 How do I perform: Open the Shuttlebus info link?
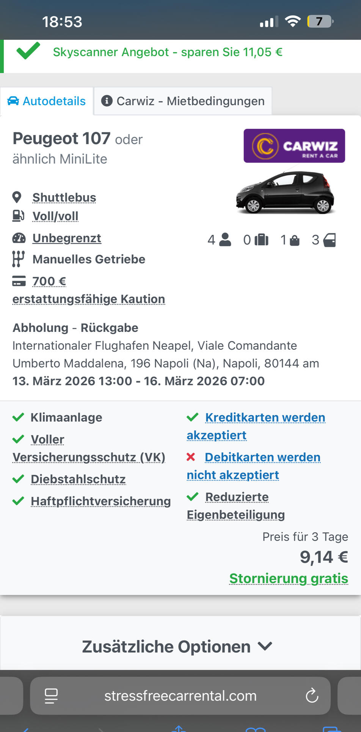[x=64, y=197]
